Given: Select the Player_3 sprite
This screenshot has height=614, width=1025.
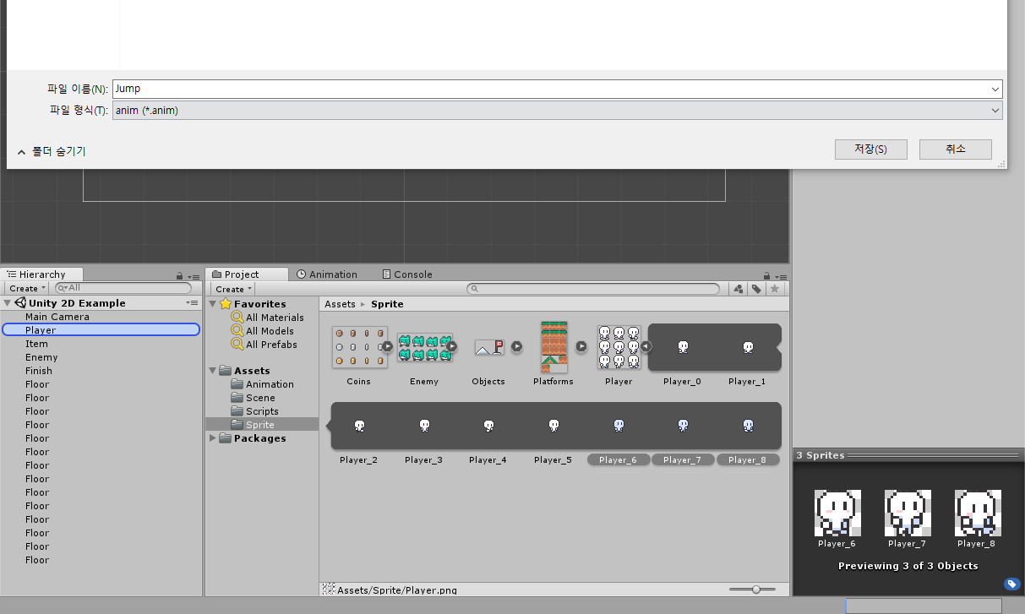Looking at the screenshot, I should tap(424, 426).
